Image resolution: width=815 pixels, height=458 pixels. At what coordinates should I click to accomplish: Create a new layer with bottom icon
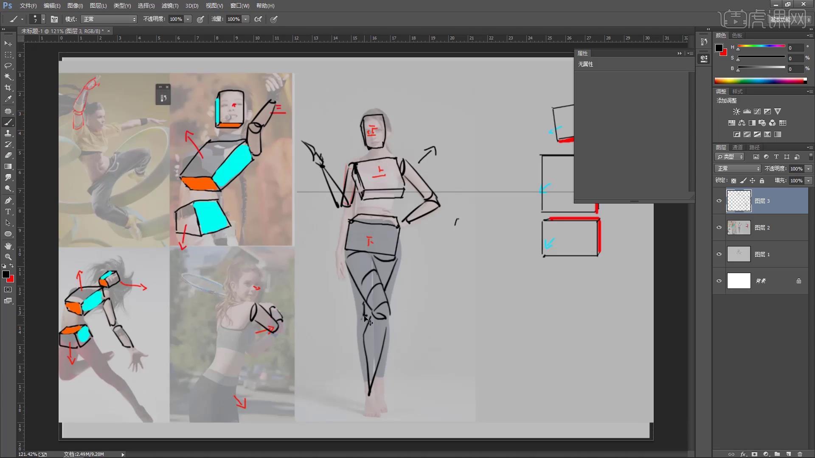788,454
